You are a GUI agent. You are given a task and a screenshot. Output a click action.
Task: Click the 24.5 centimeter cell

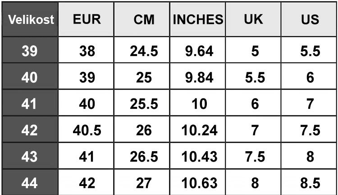click(144, 51)
